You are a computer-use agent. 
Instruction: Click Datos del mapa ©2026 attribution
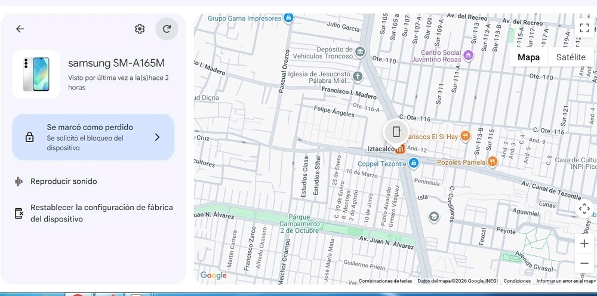pos(457,281)
